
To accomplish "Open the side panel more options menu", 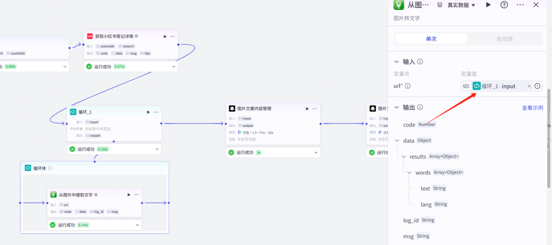I will click(520, 5).
